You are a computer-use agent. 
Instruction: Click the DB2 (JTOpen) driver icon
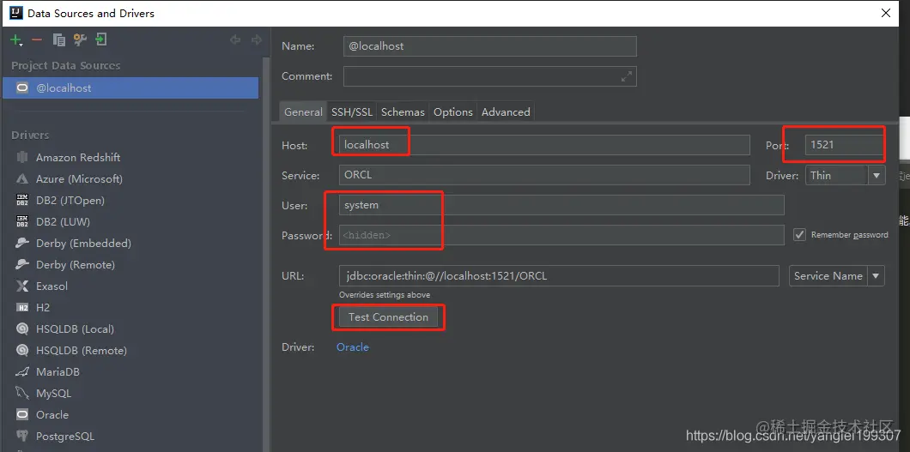22,200
